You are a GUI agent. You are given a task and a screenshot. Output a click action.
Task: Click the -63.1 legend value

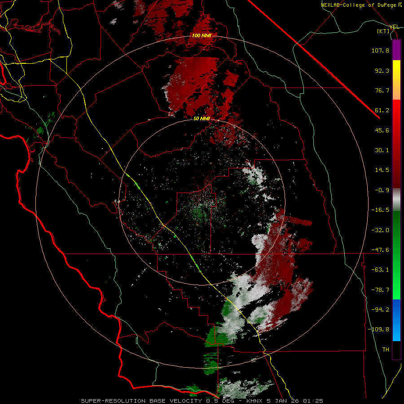tap(380, 270)
